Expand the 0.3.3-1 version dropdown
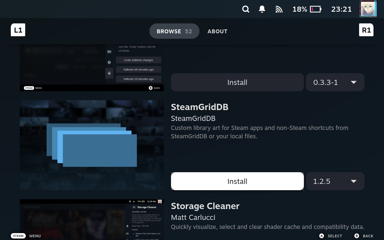 (335, 82)
